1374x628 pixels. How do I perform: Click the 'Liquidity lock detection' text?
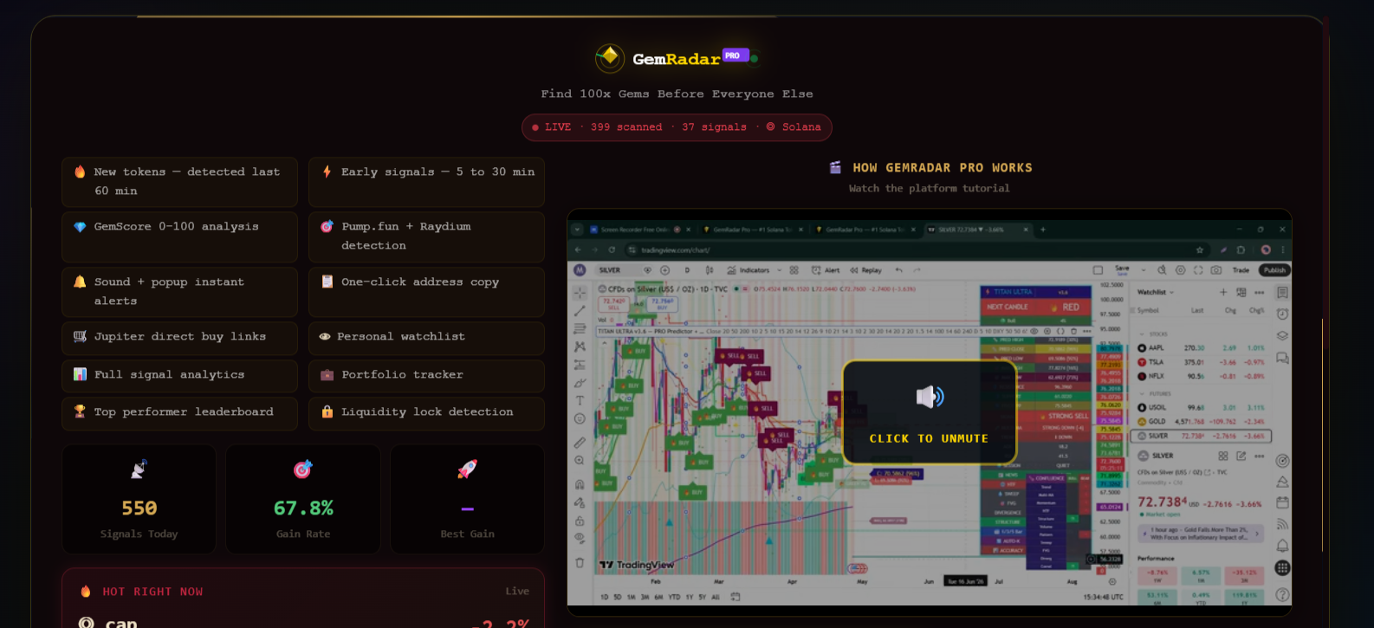click(x=427, y=412)
